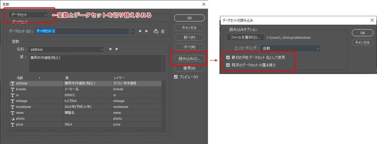The height and width of the screenshot is (144, 377).
Task: Click the 次へ(N) button
Action: [x=190, y=47]
